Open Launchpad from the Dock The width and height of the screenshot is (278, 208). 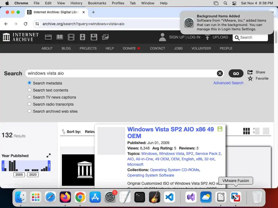tap(36, 197)
